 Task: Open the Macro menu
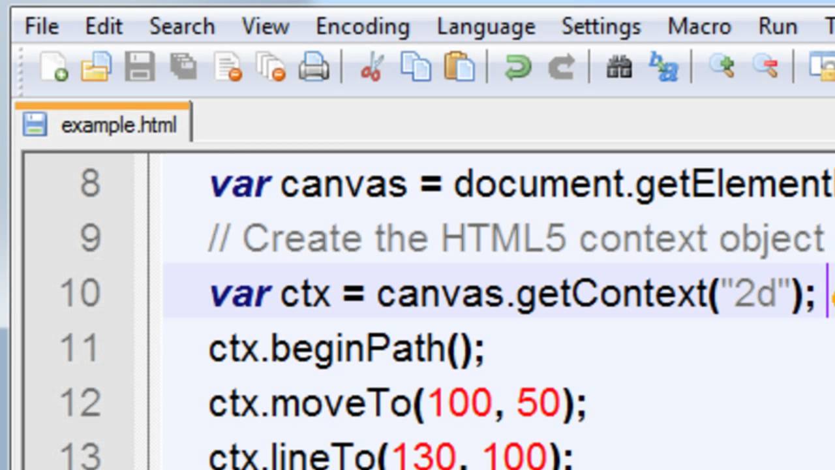700,26
